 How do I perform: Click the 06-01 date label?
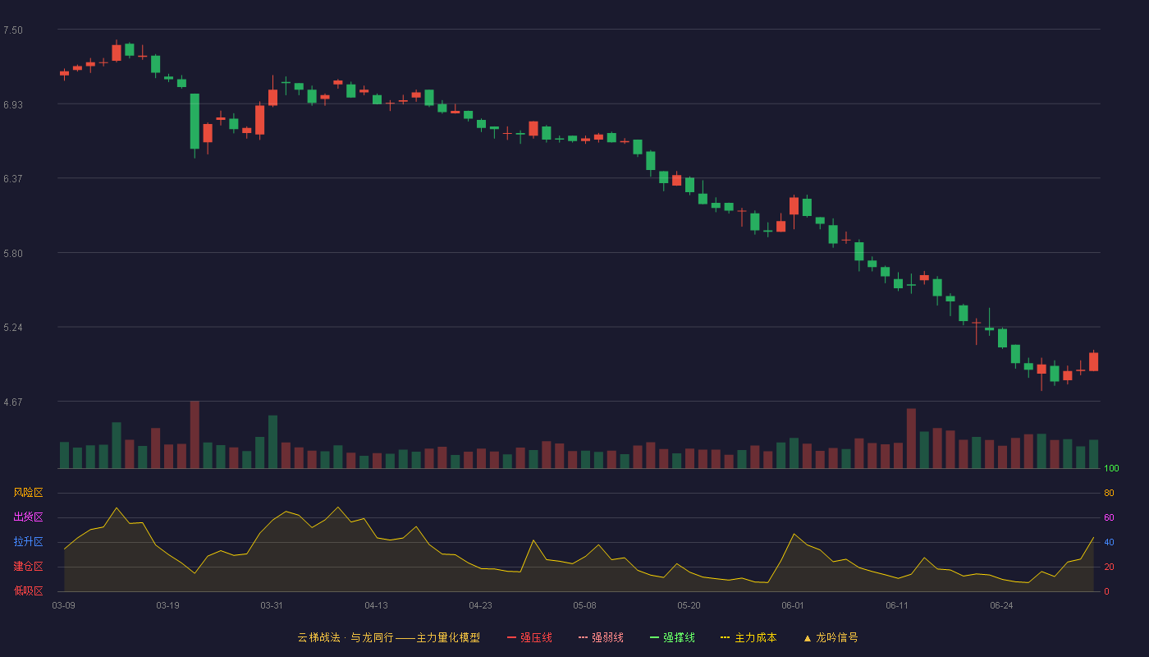(793, 605)
